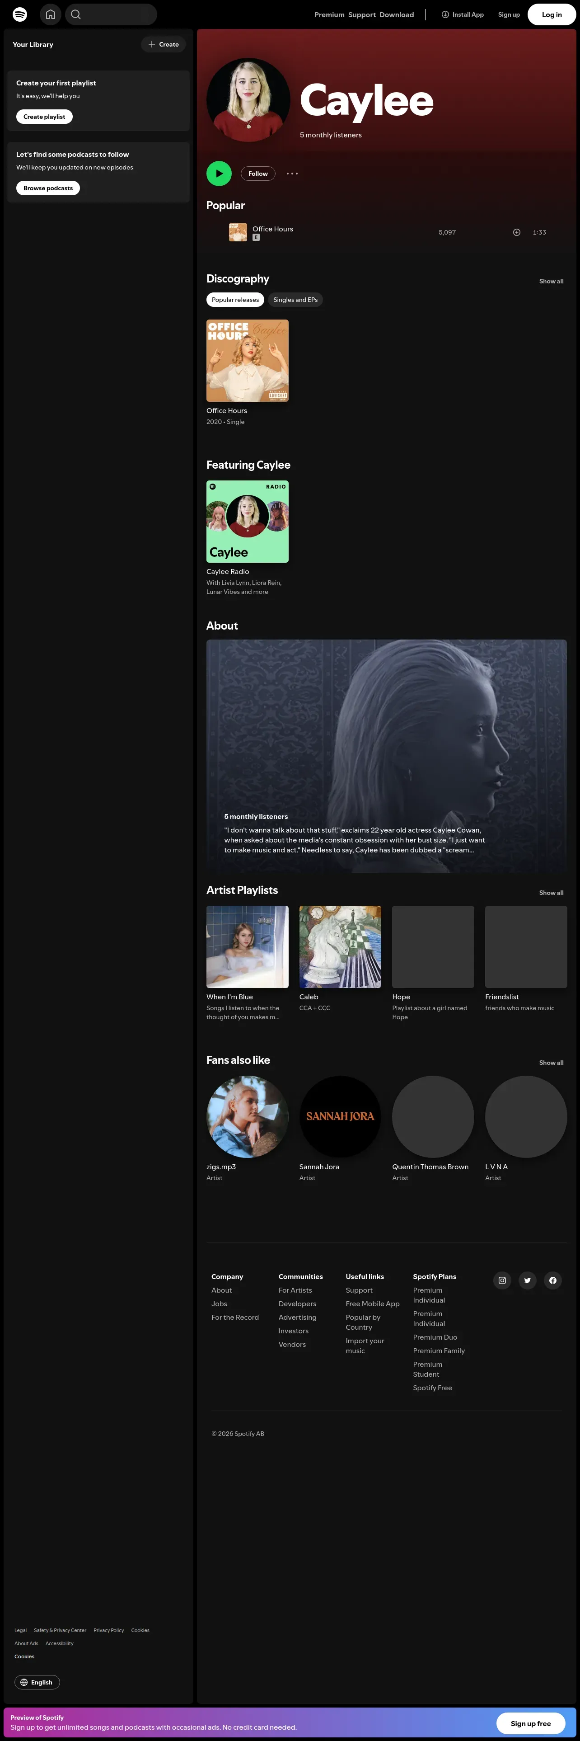580x1741 pixels.
Task: Follow the artist Caylee
Action: (x=258, y=174)
